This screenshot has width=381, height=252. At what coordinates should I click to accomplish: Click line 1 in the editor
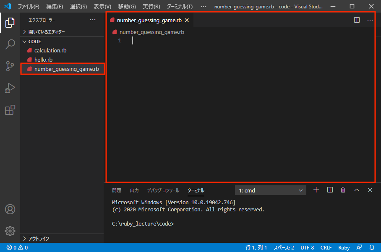240,41
